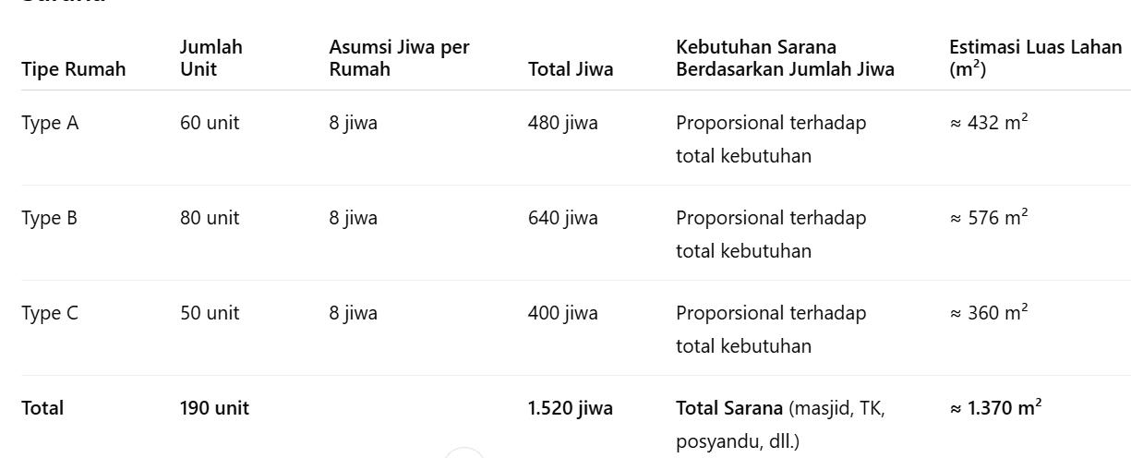Click the "640 jiwa" cell
The image size is (1131, 458).
pos(563,218)
